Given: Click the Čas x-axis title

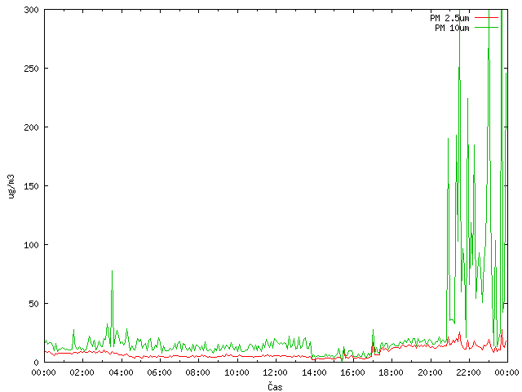Looking at the screenshot, I should click(x=275, y=386).
